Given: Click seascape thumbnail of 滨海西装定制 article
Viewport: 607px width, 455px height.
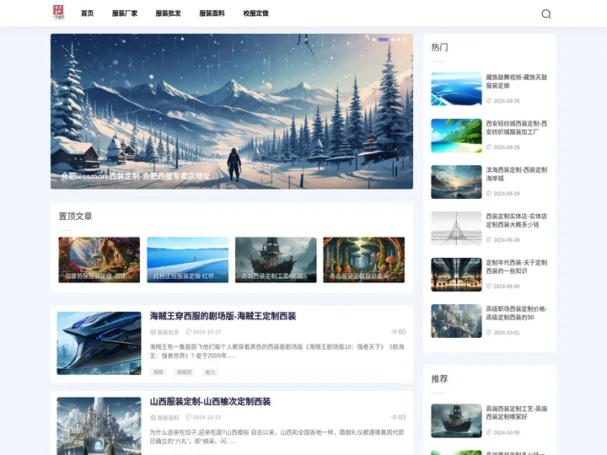Looking at the screenshot, I should coord(456,182).
